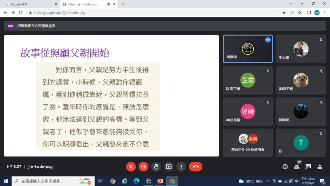Show hidden system tray icons
330x186 pixels.
(x=268, y=181)
